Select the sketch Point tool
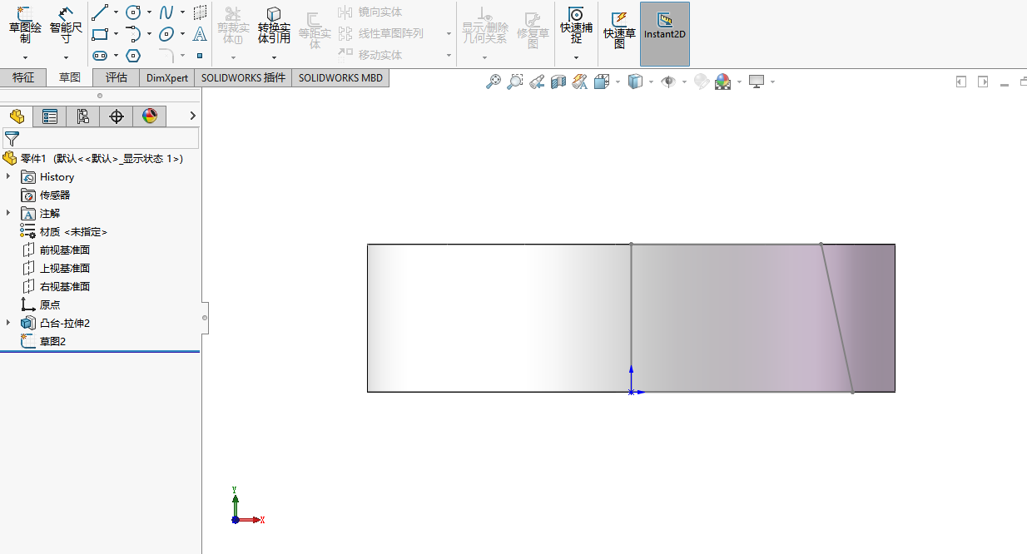Viewport: 1027px width, 554px height. tap(200, 56)
